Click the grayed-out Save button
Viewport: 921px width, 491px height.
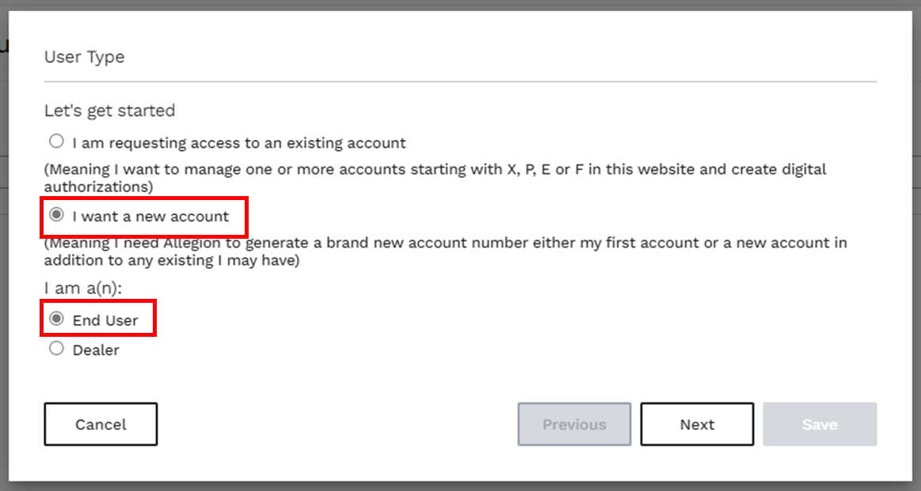(x=820, y=425)
